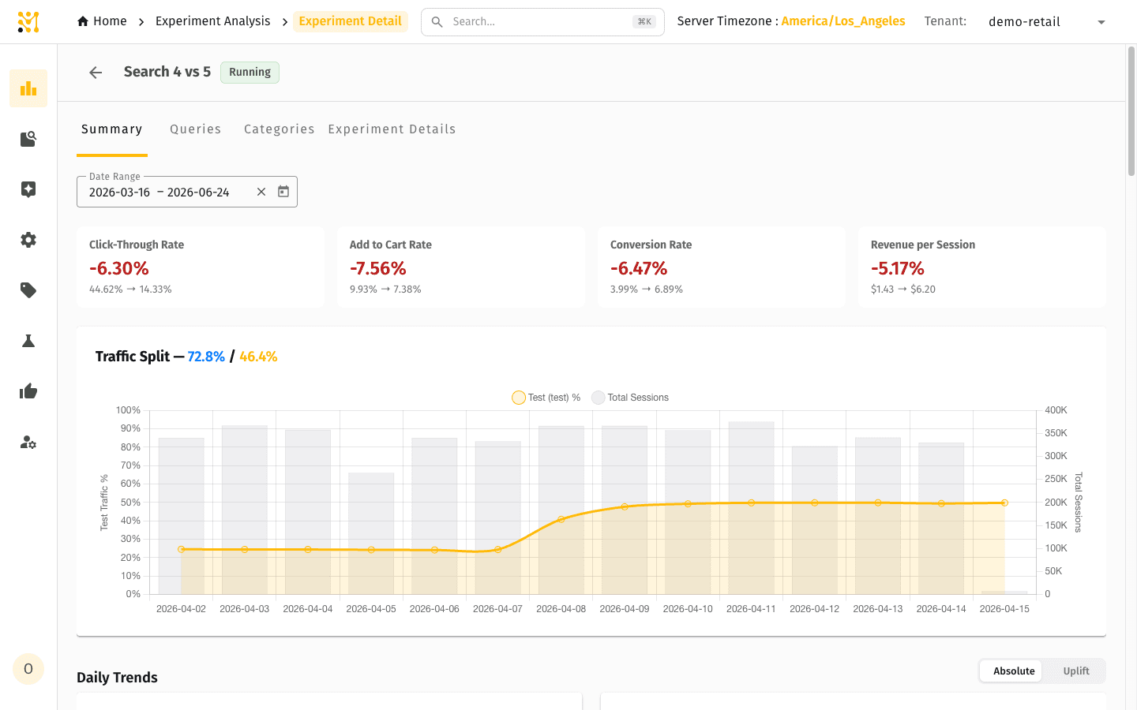This screenshot has height=710, width=1137.
Task: Select the Queries tab
Action: 196,129
